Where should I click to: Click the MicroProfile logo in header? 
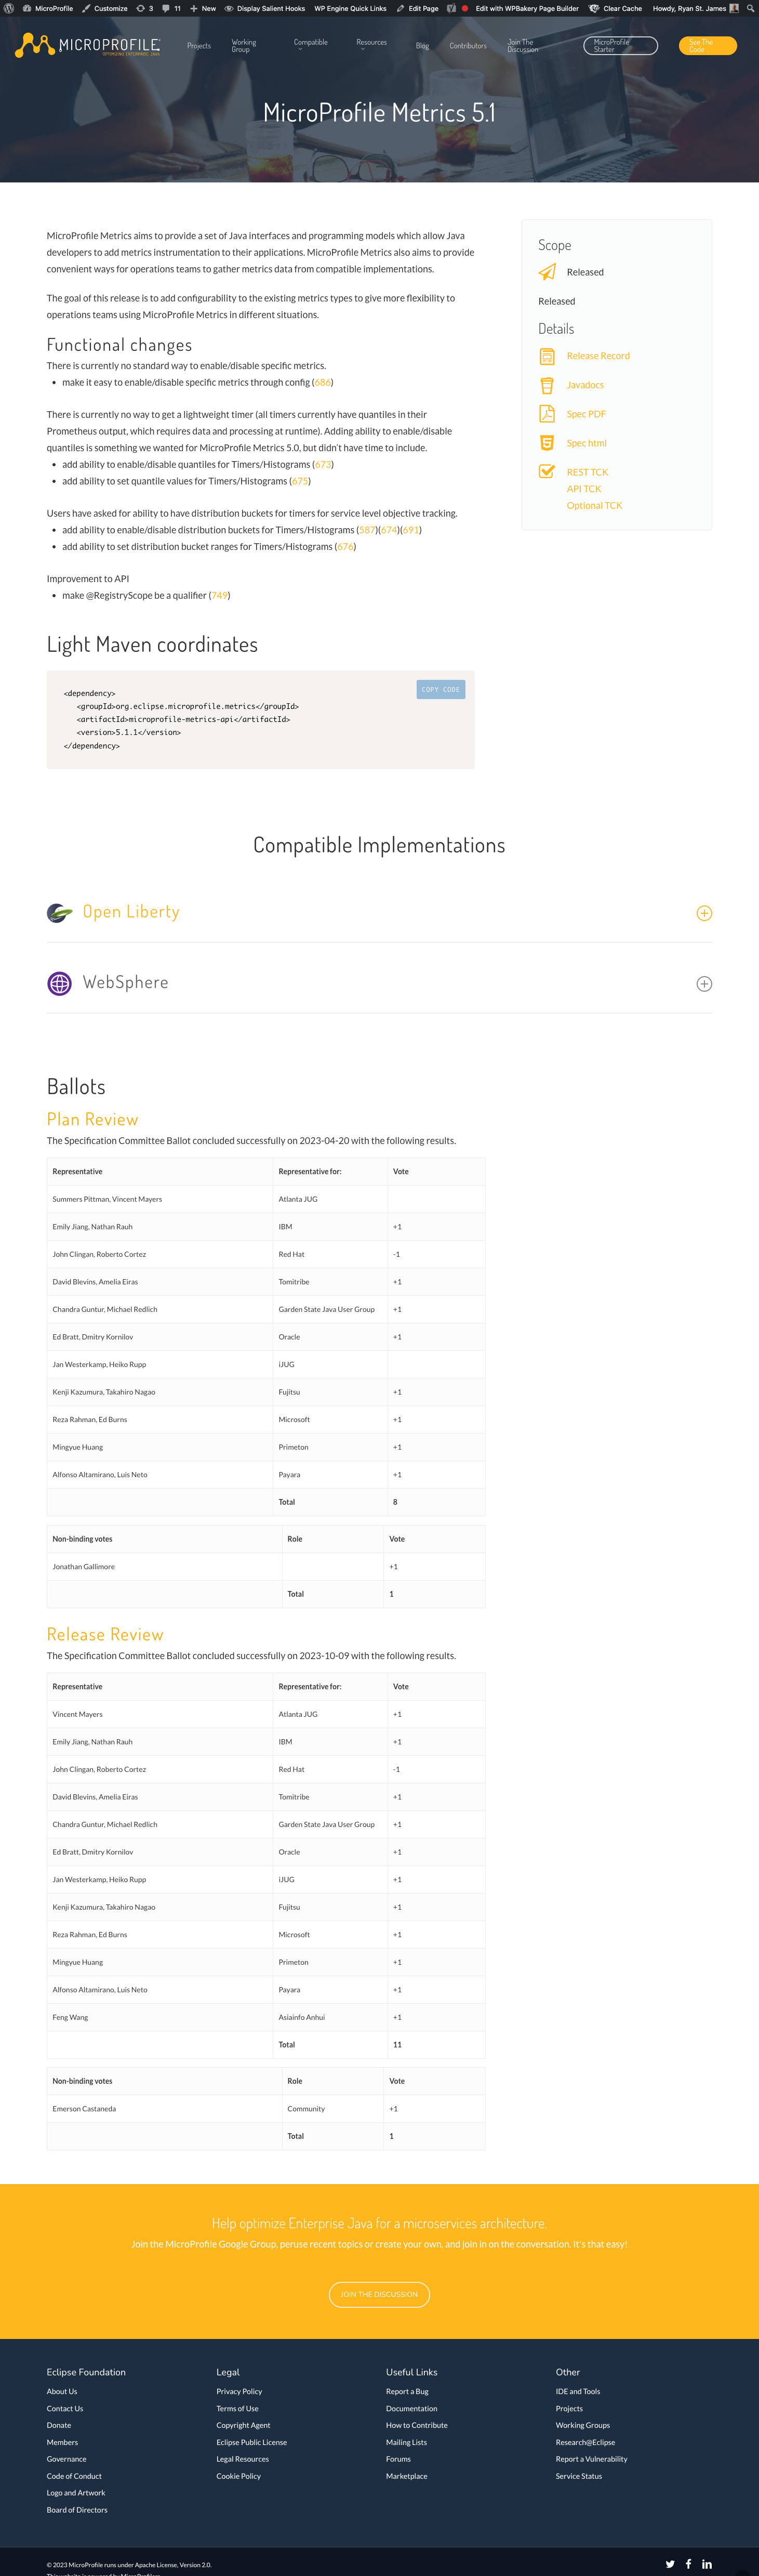[88, 45]
